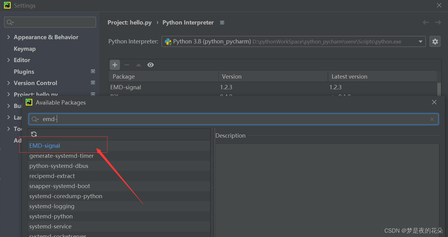Select systemd-logging package
448x237 pixels.
coord(119,206)
